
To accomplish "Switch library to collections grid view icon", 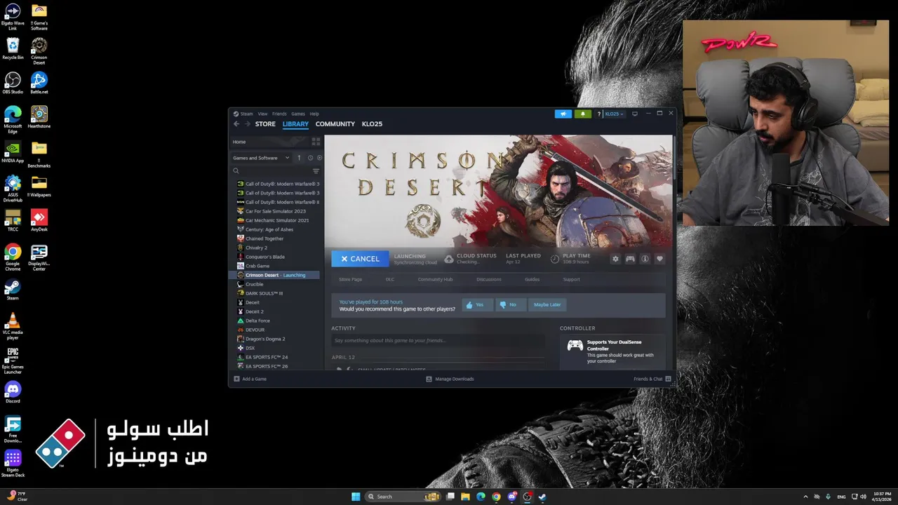I will 316,142.
